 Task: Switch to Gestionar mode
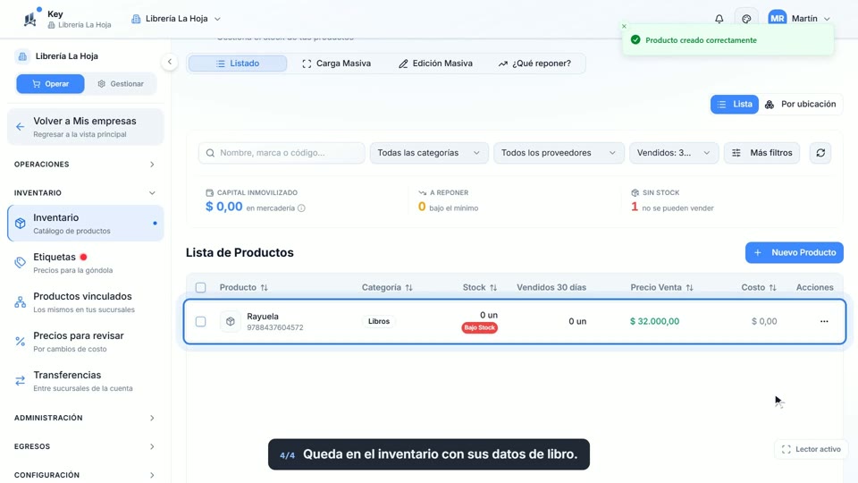tap(121, 84)
